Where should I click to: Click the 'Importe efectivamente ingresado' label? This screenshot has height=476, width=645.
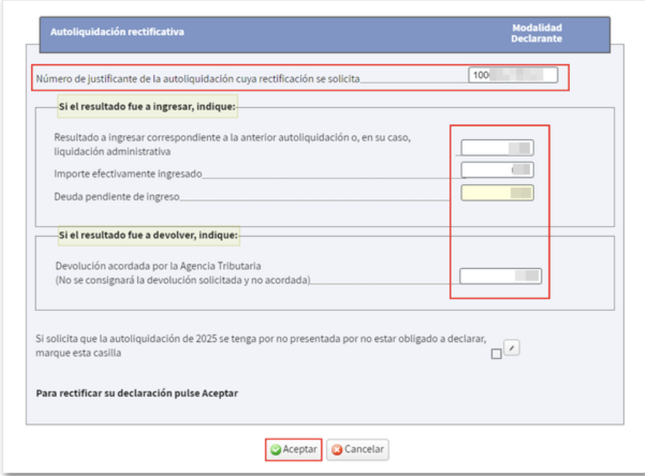[128, 174]
